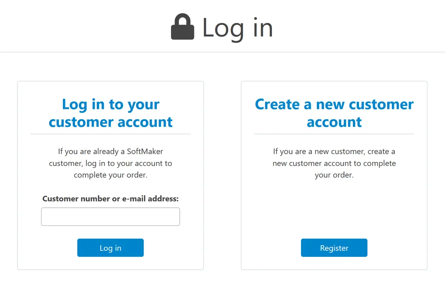This screenshot has width=445, height=283.
Task: Click the large "Log in" page title
Action: point(237,27)
